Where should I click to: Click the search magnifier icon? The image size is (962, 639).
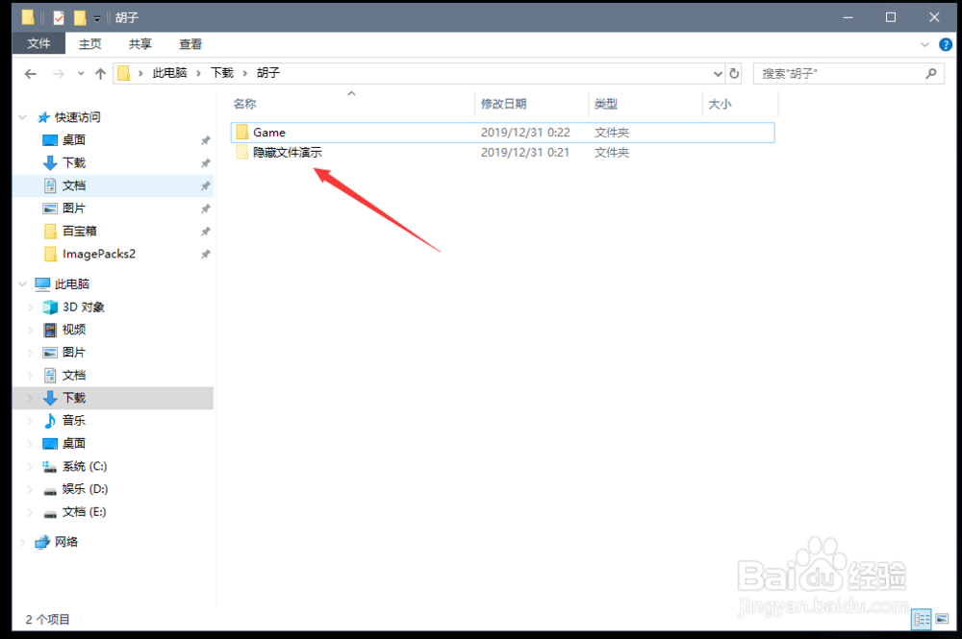(x=930, y=73)
